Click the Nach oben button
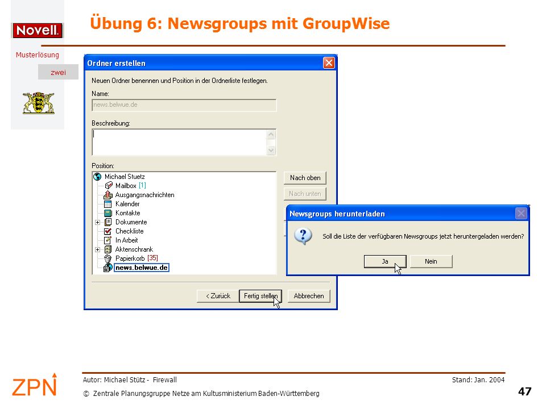This screenshot has height=409, width=546. (305, 178)
